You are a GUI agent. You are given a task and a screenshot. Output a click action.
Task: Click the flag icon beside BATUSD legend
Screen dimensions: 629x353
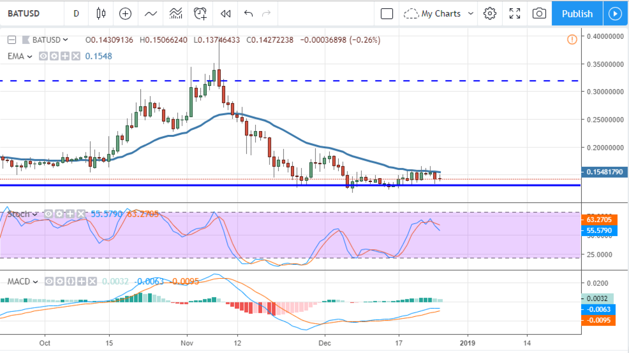(x=26, y=40)
